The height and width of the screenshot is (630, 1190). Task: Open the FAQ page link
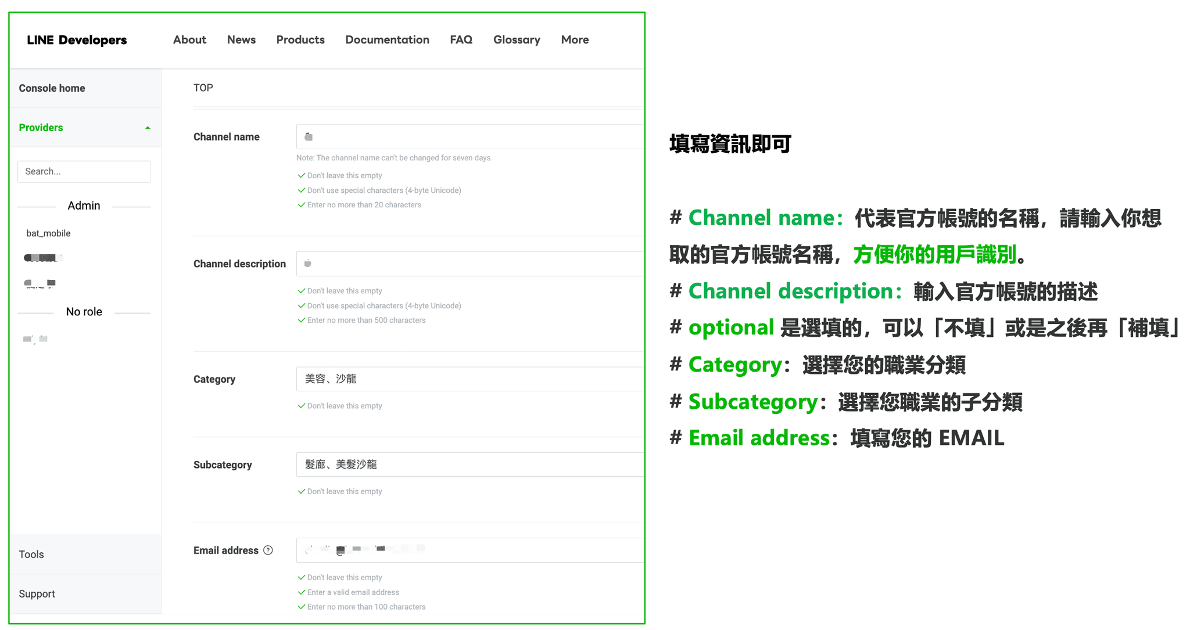[x=461, y=40]
